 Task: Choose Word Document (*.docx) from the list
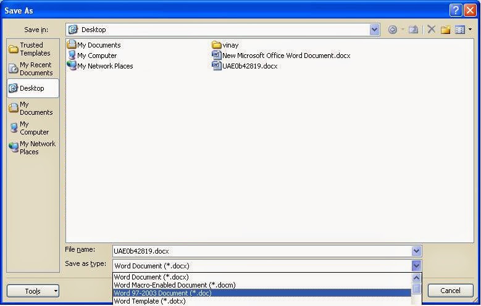coord(262,277)
